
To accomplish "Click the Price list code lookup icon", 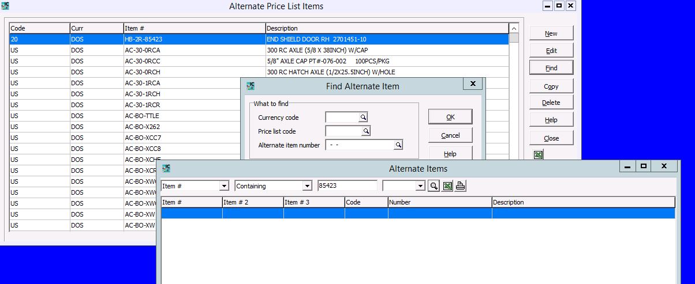I will click(x=365, y=131).
